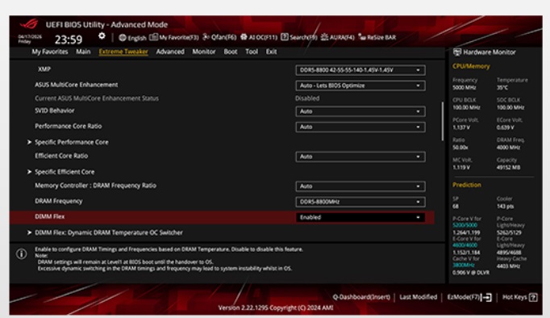550x318 pixels.
Task: Click the 5000 MHz frequency value
Action: pyautogui.click(x=464, y=87)
